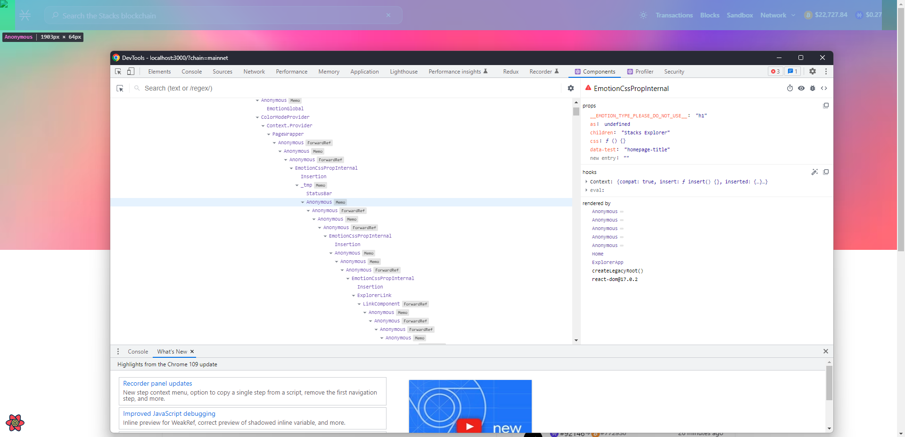Open Recorder panel updates link

tap(157, 383)
